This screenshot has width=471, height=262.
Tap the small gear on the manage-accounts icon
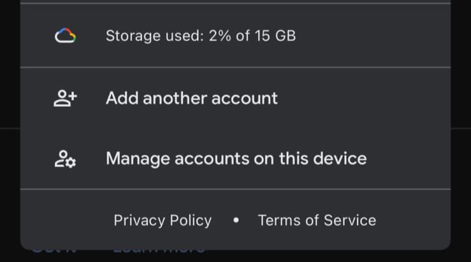click(x=71, y=163)
